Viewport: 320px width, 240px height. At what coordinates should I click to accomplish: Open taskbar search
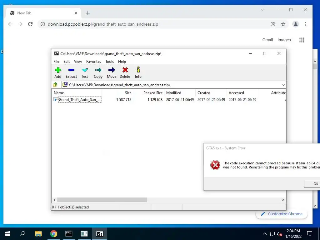pos(22,234)
